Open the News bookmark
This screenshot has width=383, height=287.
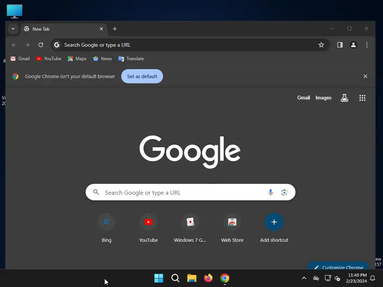coord(102,59)
